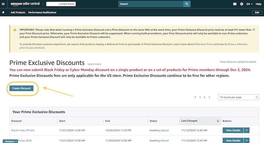Open the EN language dropdown
This screenshot has height=143, width=264.
pyautogui.click(x=249, y=4)
